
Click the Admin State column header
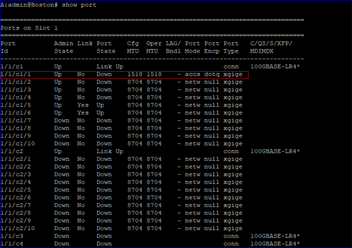[63, 47]
